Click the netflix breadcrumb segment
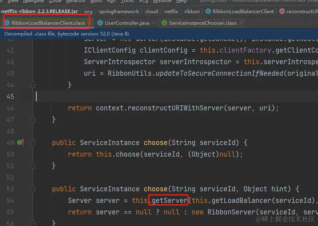 (x=171, y=12)
